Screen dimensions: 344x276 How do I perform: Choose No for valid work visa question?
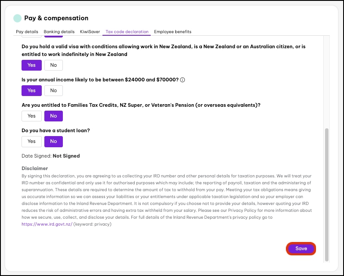click(x=53, y=65)
